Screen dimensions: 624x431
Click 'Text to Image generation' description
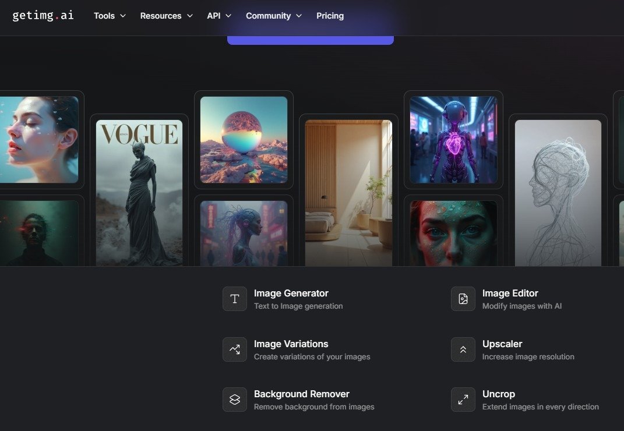coord(298,306)
